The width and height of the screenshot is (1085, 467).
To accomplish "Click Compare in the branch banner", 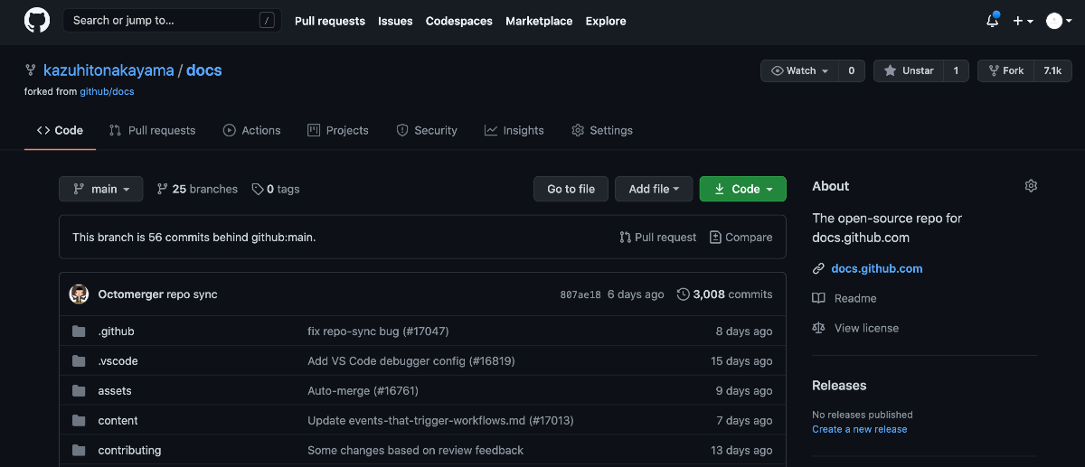I will 741,237.
